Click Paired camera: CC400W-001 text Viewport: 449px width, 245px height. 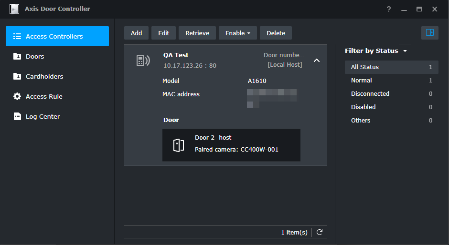point(236,150)
